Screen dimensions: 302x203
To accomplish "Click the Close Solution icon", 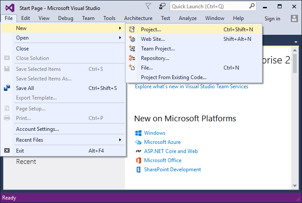I will 7,58.
